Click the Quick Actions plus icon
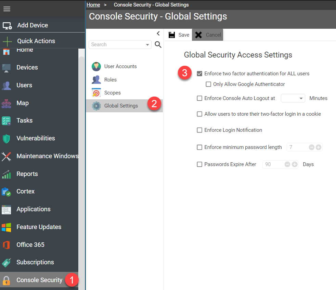This screenshot has height=290, width=336. pos(7,41)
